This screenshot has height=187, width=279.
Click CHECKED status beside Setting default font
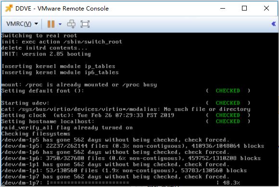(228, 91)
